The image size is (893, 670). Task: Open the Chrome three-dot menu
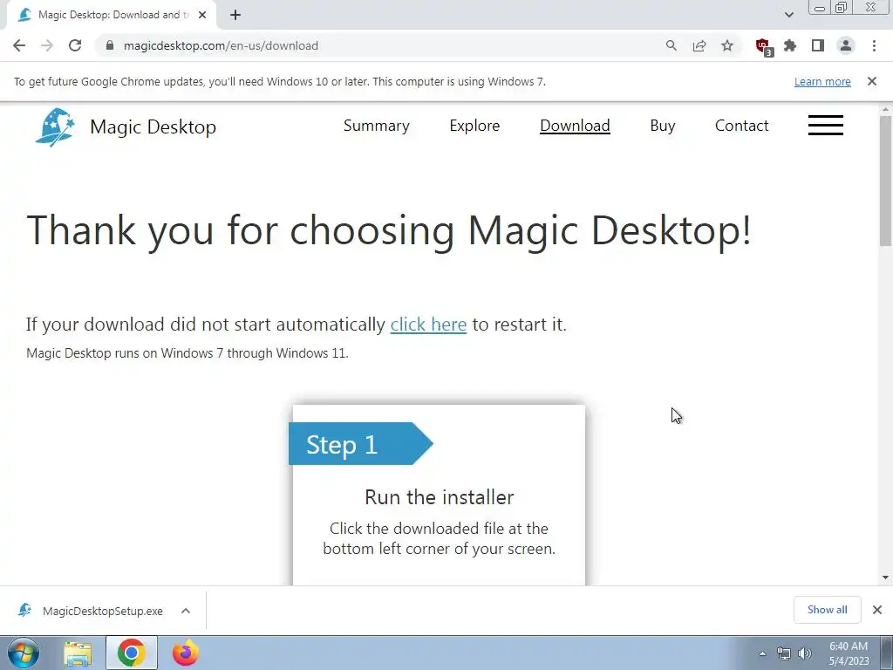[x=874, y=45]
